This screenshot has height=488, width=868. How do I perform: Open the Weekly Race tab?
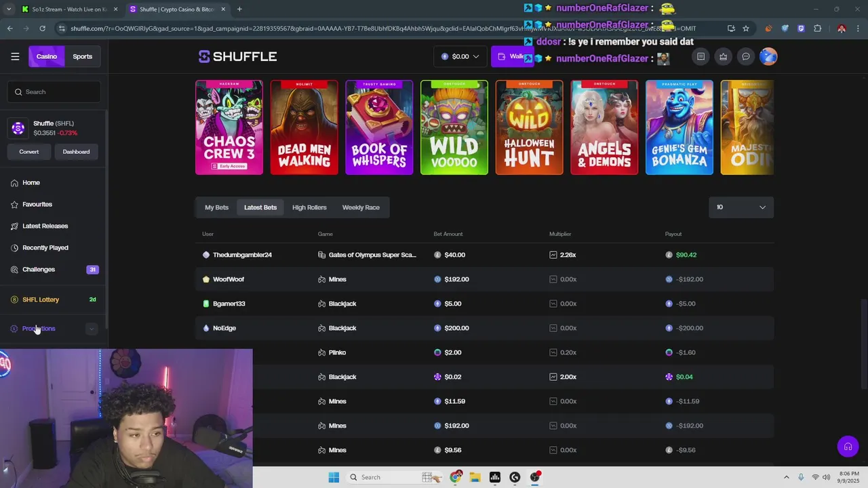(x=361, y=207)
